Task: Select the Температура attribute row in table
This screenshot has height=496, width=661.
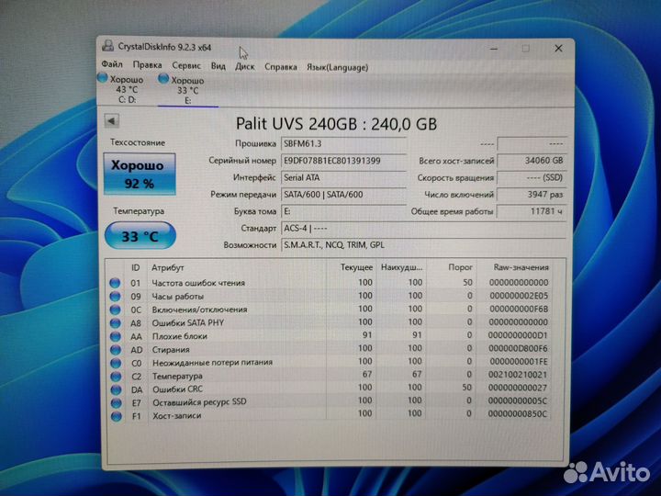Action: tap(329, 375)
